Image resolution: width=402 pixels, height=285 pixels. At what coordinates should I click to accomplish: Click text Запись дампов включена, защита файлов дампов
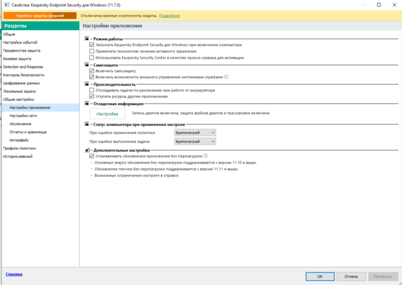(200, 113)
